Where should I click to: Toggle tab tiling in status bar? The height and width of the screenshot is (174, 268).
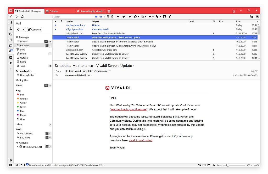click(x=204, y=165)
